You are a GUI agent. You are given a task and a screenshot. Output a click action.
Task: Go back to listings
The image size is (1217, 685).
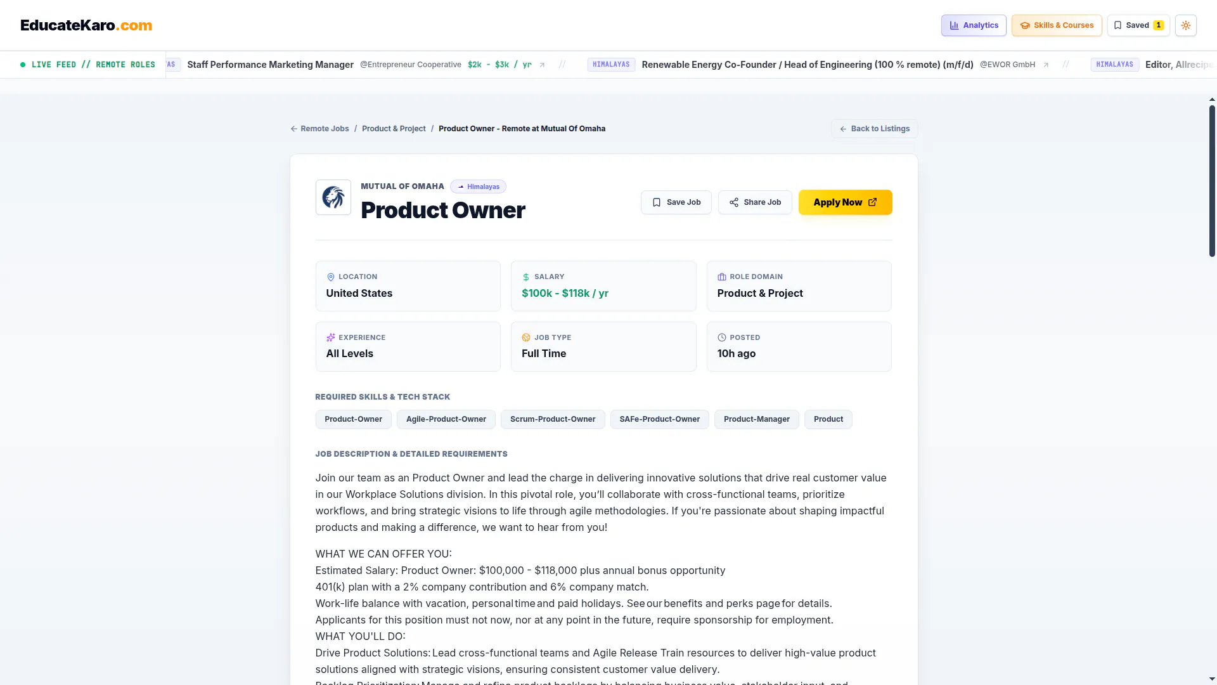coord(874,129)
